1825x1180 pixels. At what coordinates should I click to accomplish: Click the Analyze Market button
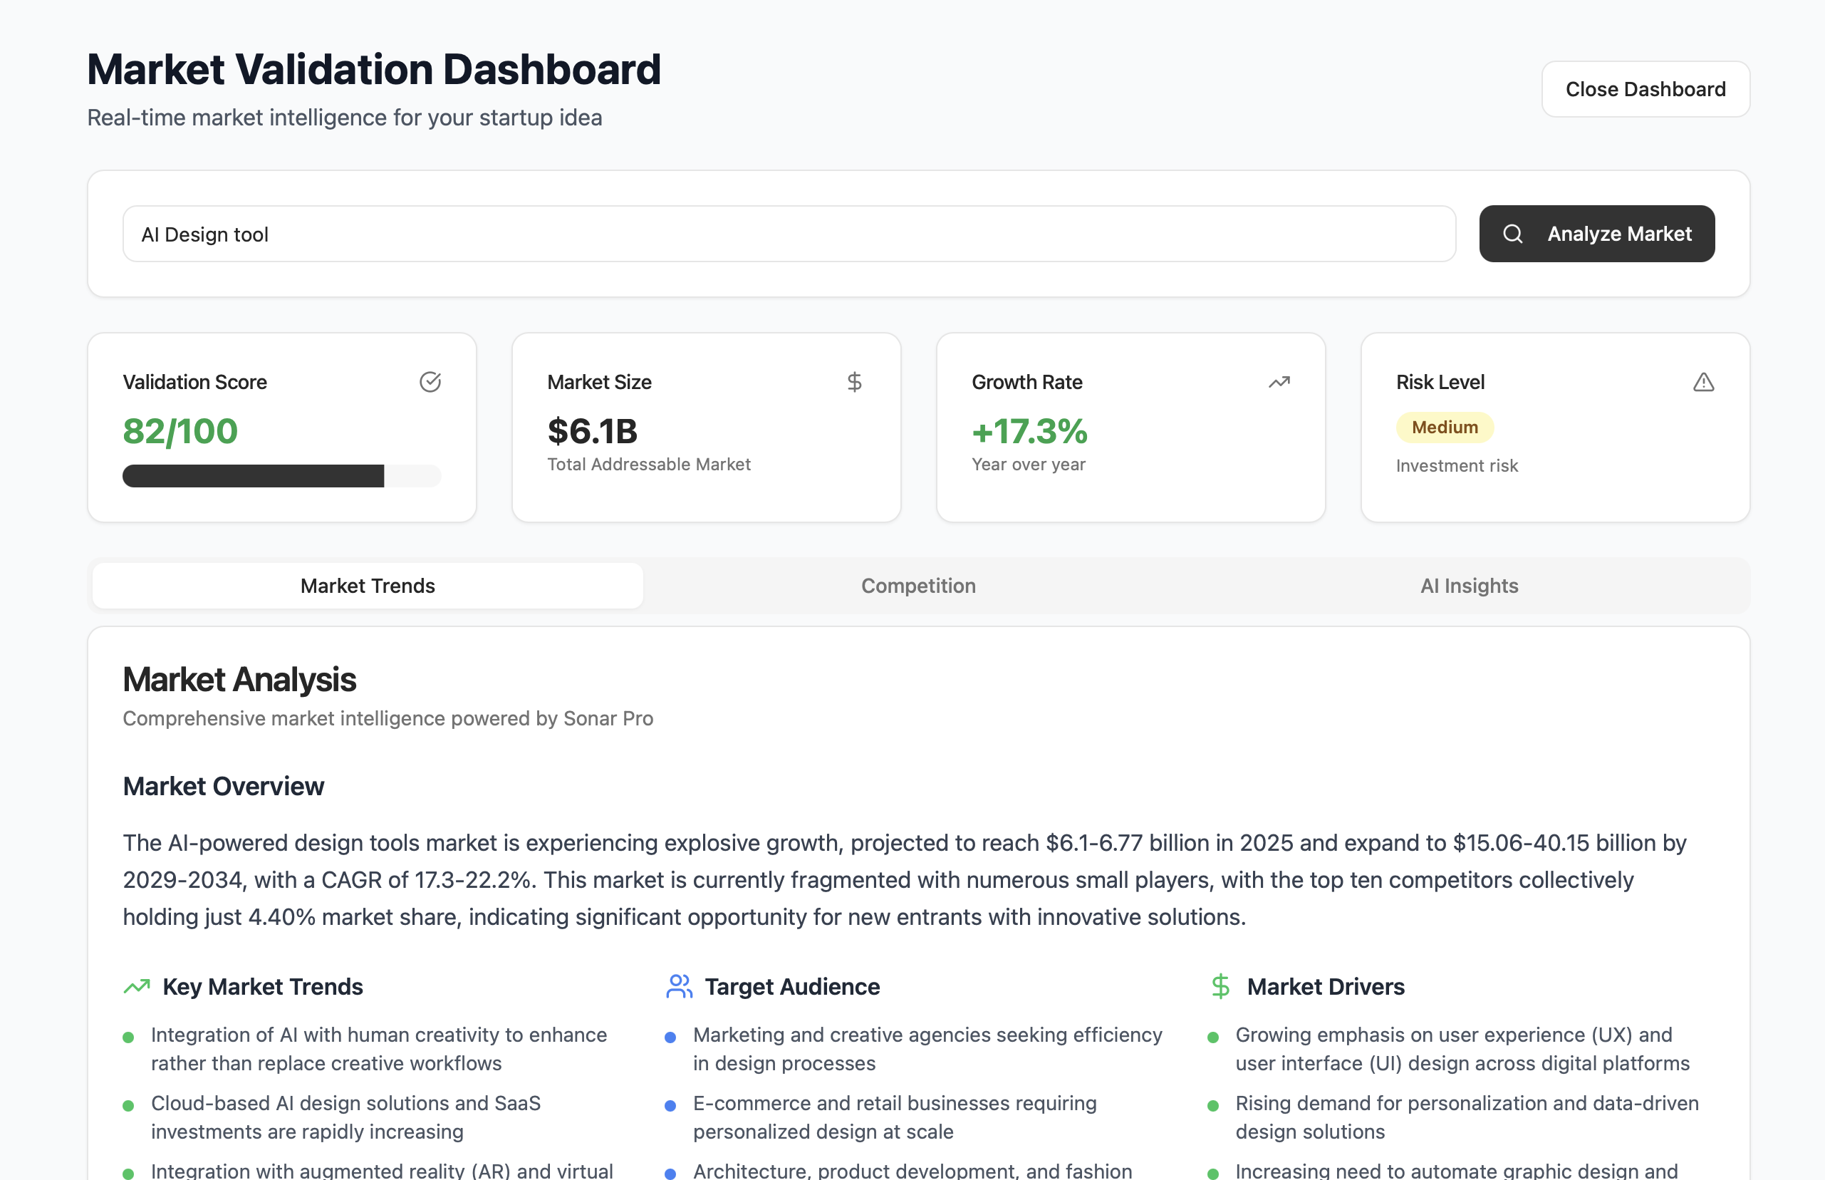click(1596, 234)
